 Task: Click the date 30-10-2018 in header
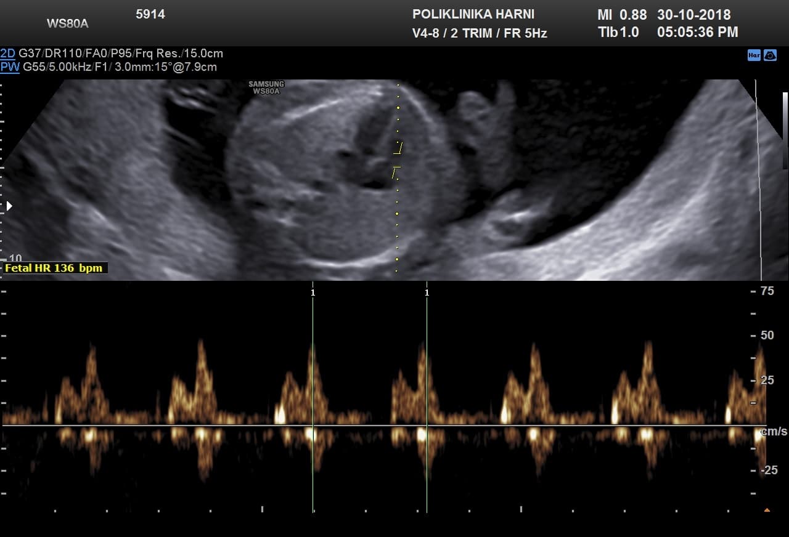tap(693, 15)
